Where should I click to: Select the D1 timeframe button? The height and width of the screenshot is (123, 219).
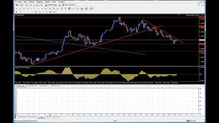[x=38, y=9]
